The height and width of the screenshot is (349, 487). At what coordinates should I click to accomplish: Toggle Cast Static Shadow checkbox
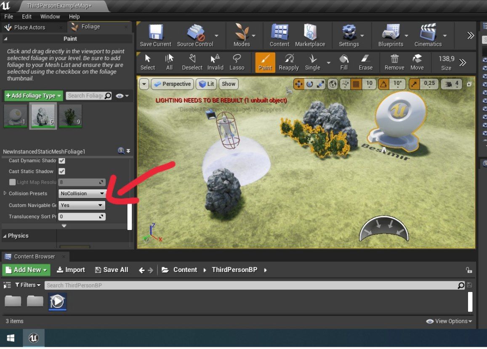62,171
